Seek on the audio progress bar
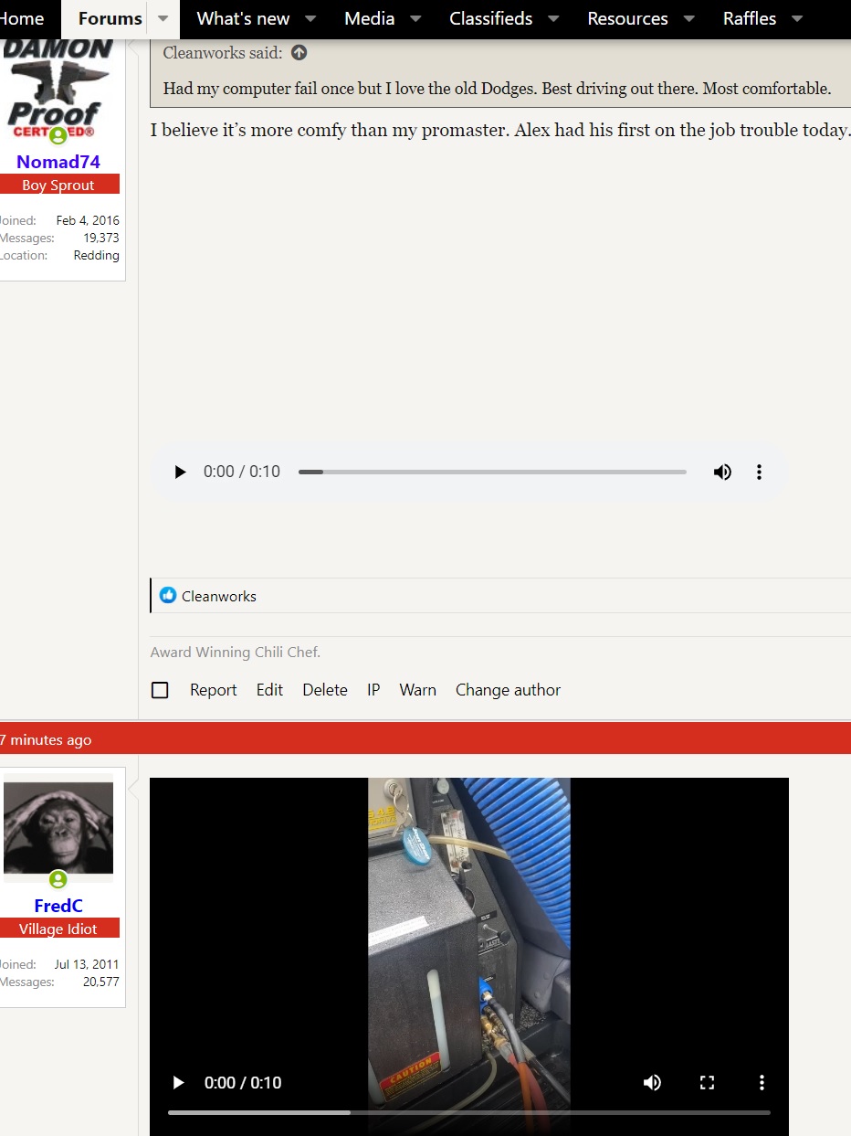The image size is (851, 1136). point(492,472)
